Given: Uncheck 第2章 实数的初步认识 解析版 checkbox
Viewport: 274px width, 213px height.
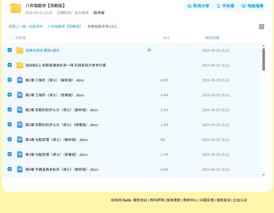Looking at the screenshot, I should [10, 109].
